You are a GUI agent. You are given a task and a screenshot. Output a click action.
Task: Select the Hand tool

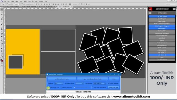(2, 54)
